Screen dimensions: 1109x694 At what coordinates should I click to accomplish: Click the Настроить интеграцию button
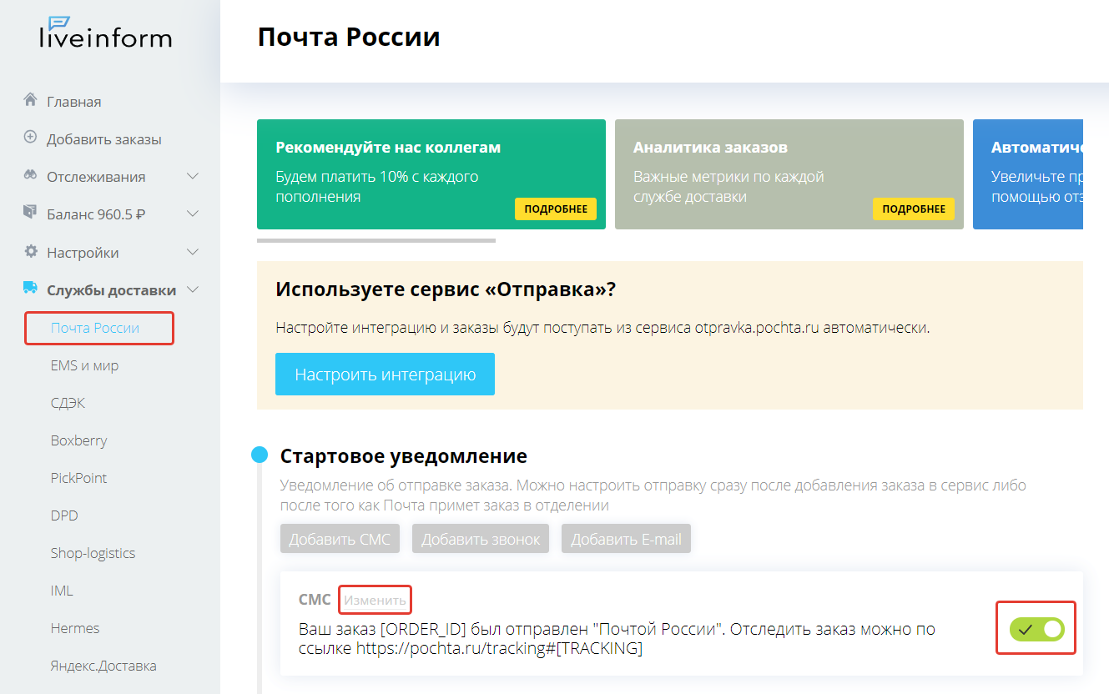(385, 374)
